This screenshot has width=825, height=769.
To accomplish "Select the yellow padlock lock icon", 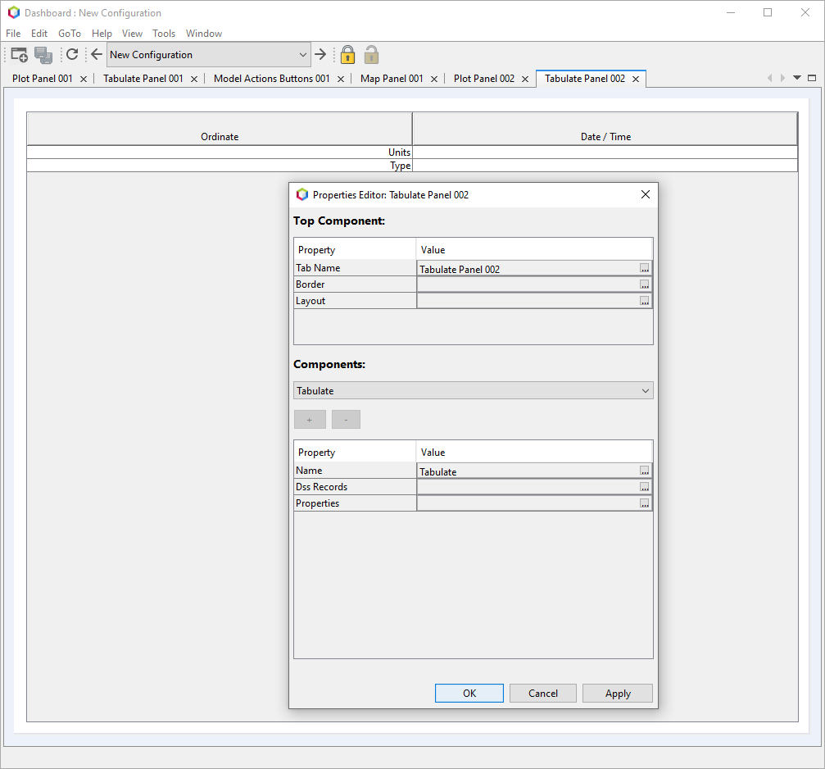I will (x=347, y=54).
